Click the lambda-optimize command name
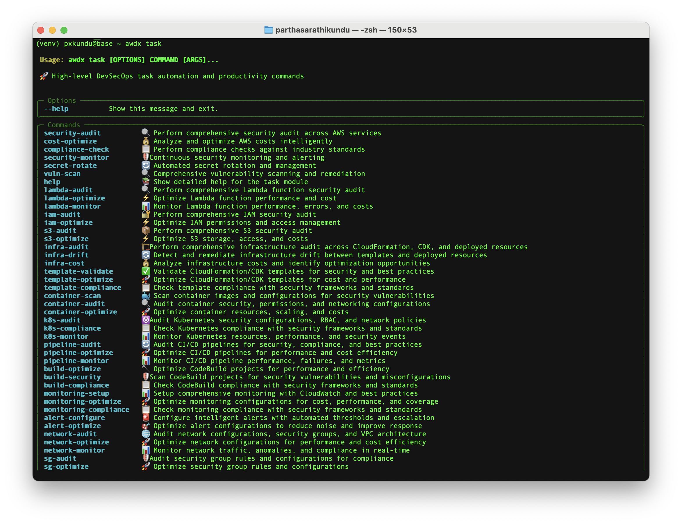The height and width of the screenshot is (524, 682). point(74,198)
